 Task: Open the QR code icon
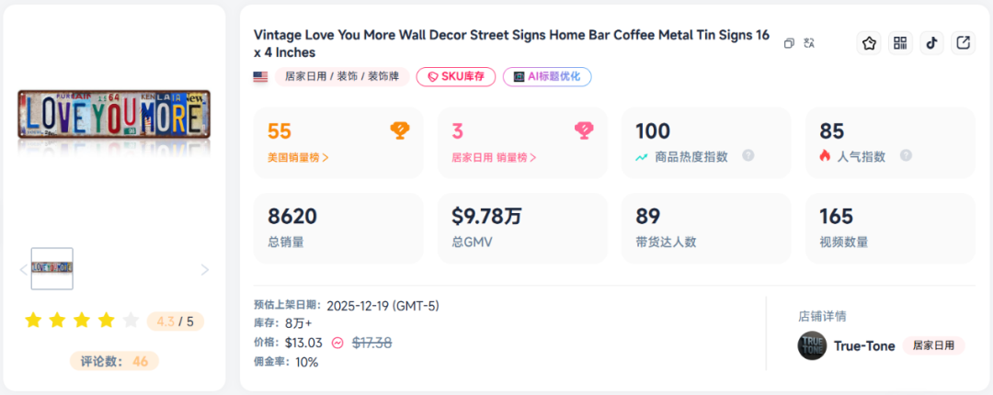point(900,43)
